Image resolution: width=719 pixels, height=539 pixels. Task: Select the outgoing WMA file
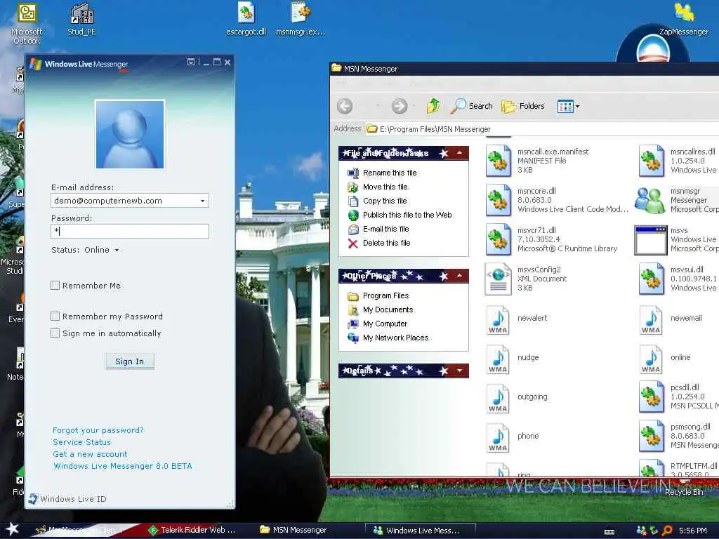[x=499, y=399]
